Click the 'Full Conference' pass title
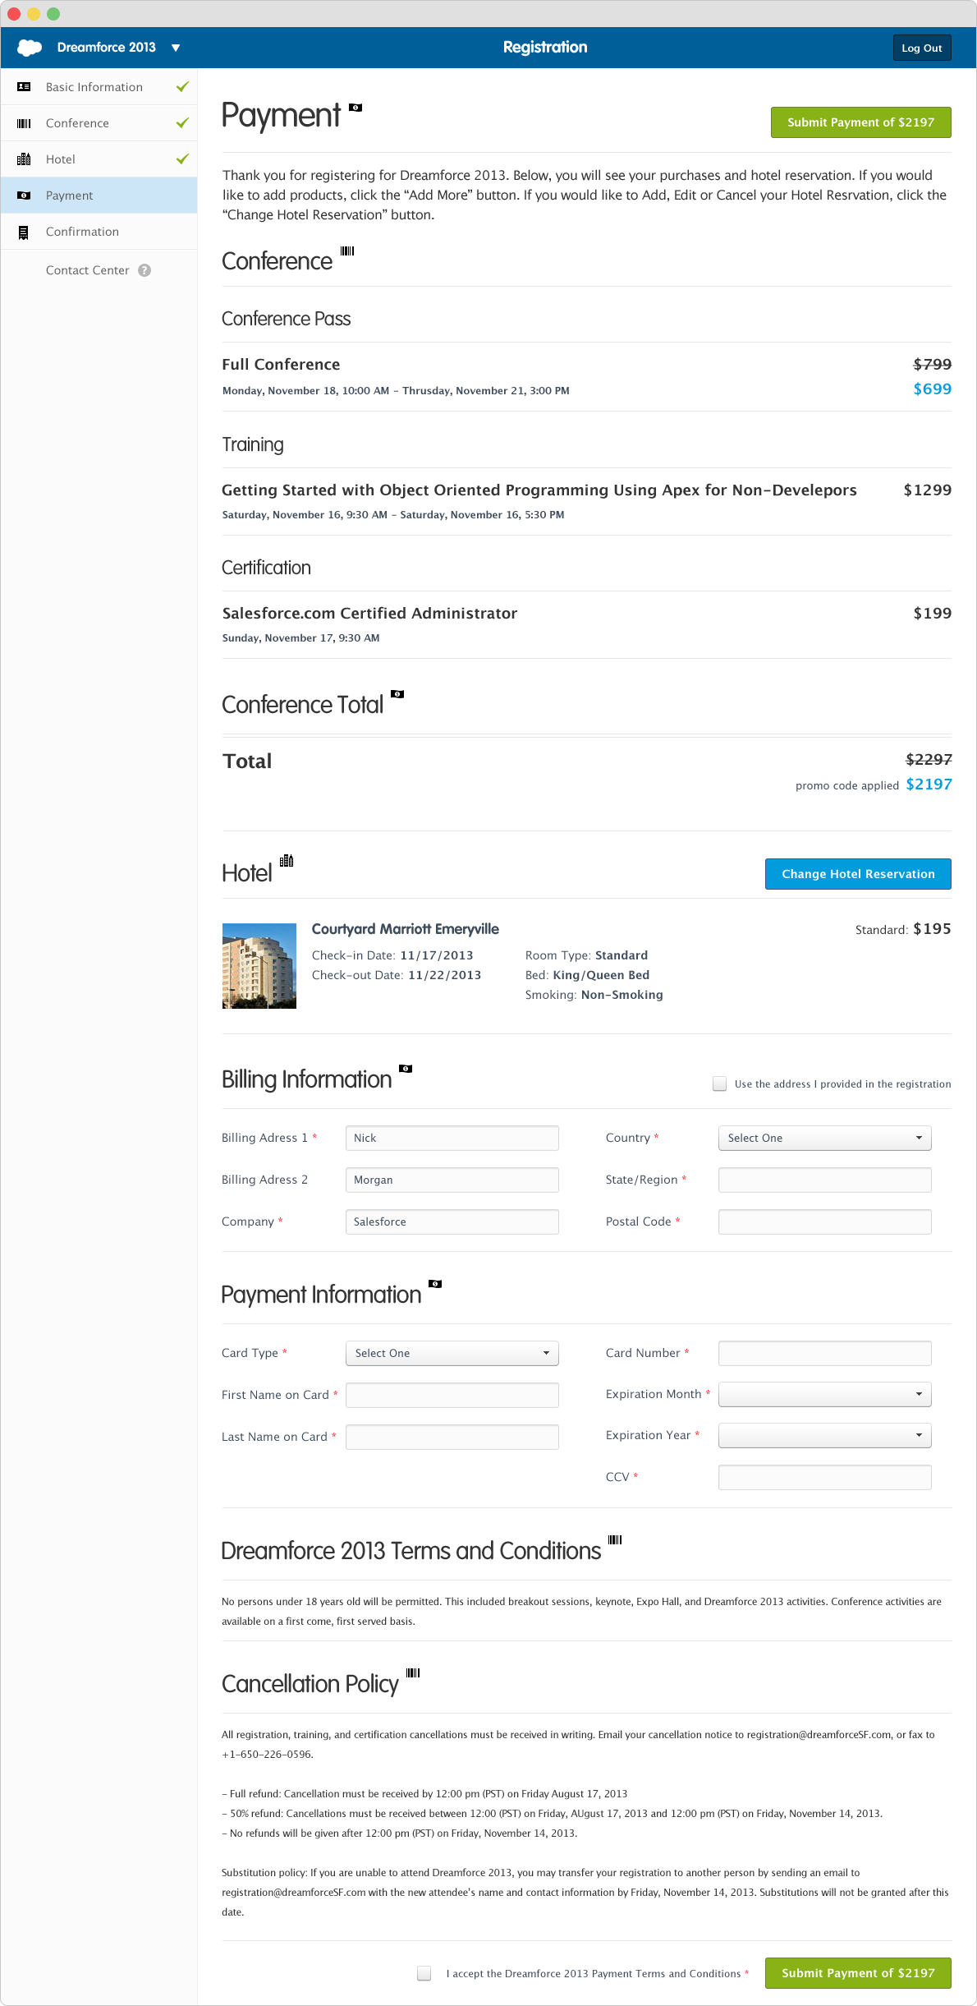Image resolution: width=977 pixels, height=2006 pixels. pyautogui.click(x=281, y=365)
